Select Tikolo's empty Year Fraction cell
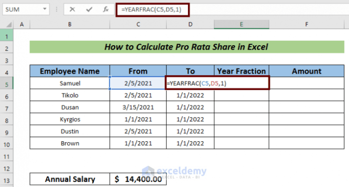 tap(241, 95)
